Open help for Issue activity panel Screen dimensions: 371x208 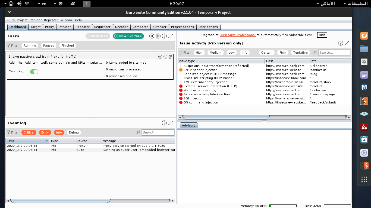(341, 43)
